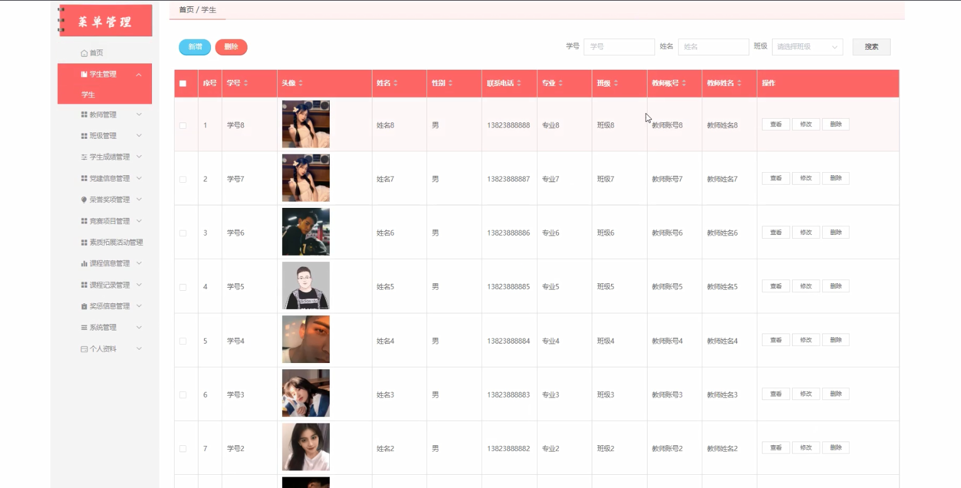
Task: Expand the 荣誉奖项管理 chevron
Action: [139, 200]
